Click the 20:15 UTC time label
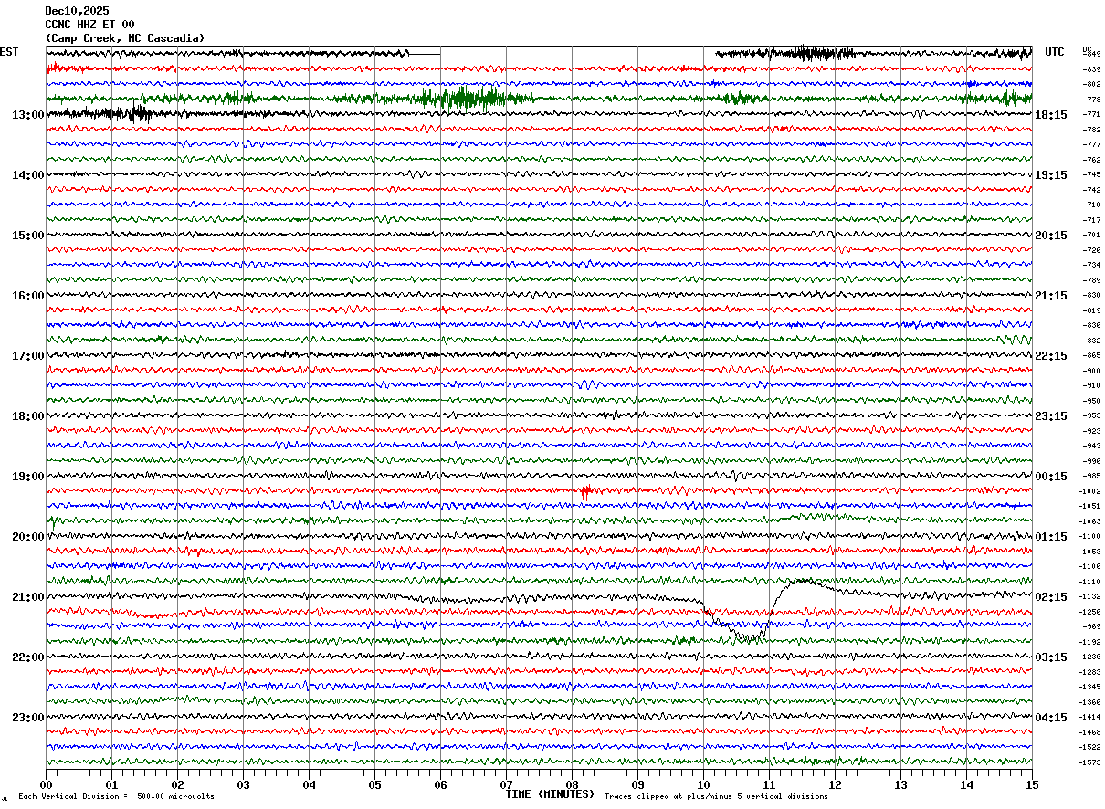The height and width of the screenshot is (809, 1105). point(1051,236)
